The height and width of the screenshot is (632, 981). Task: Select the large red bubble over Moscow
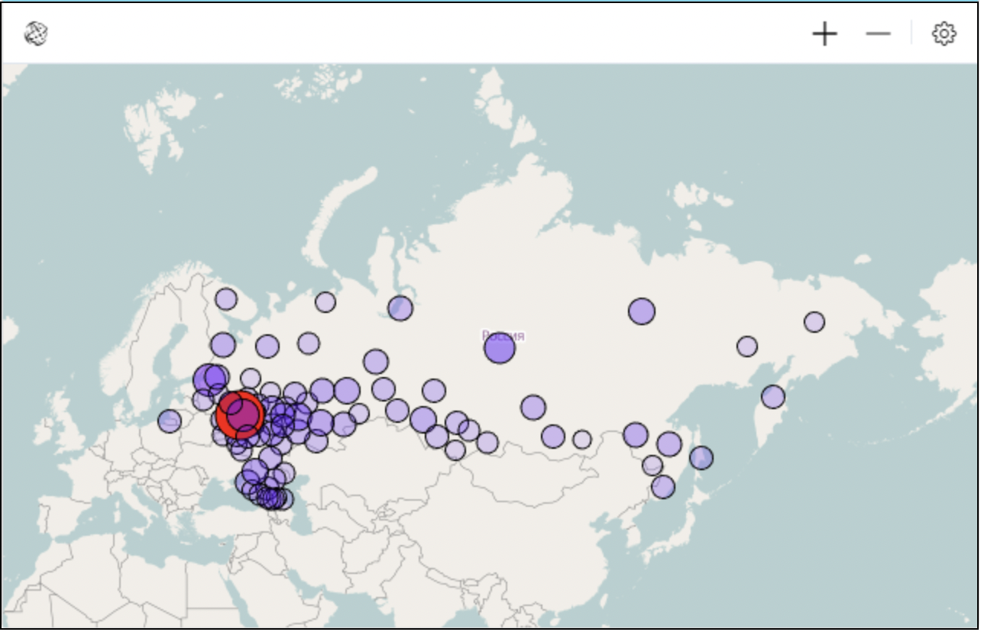coord(240,415)
